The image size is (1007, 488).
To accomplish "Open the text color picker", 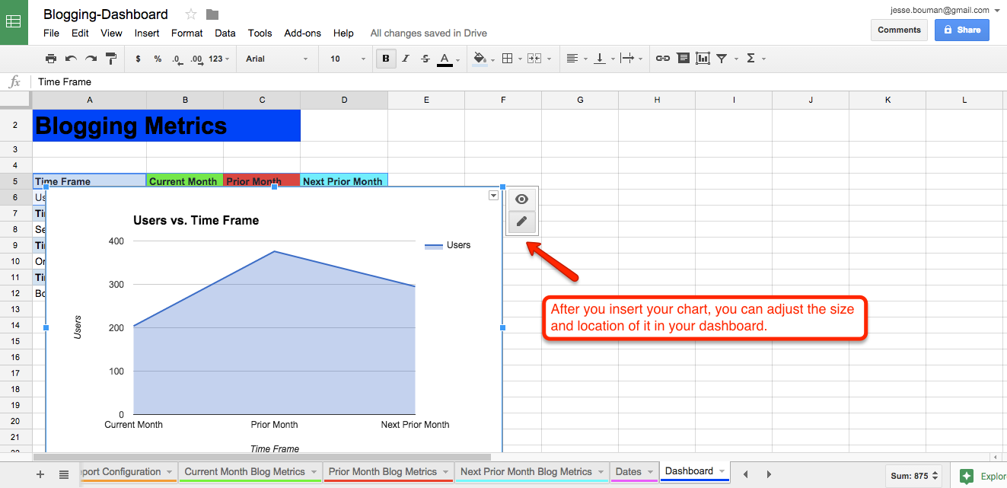I will 445,58.
